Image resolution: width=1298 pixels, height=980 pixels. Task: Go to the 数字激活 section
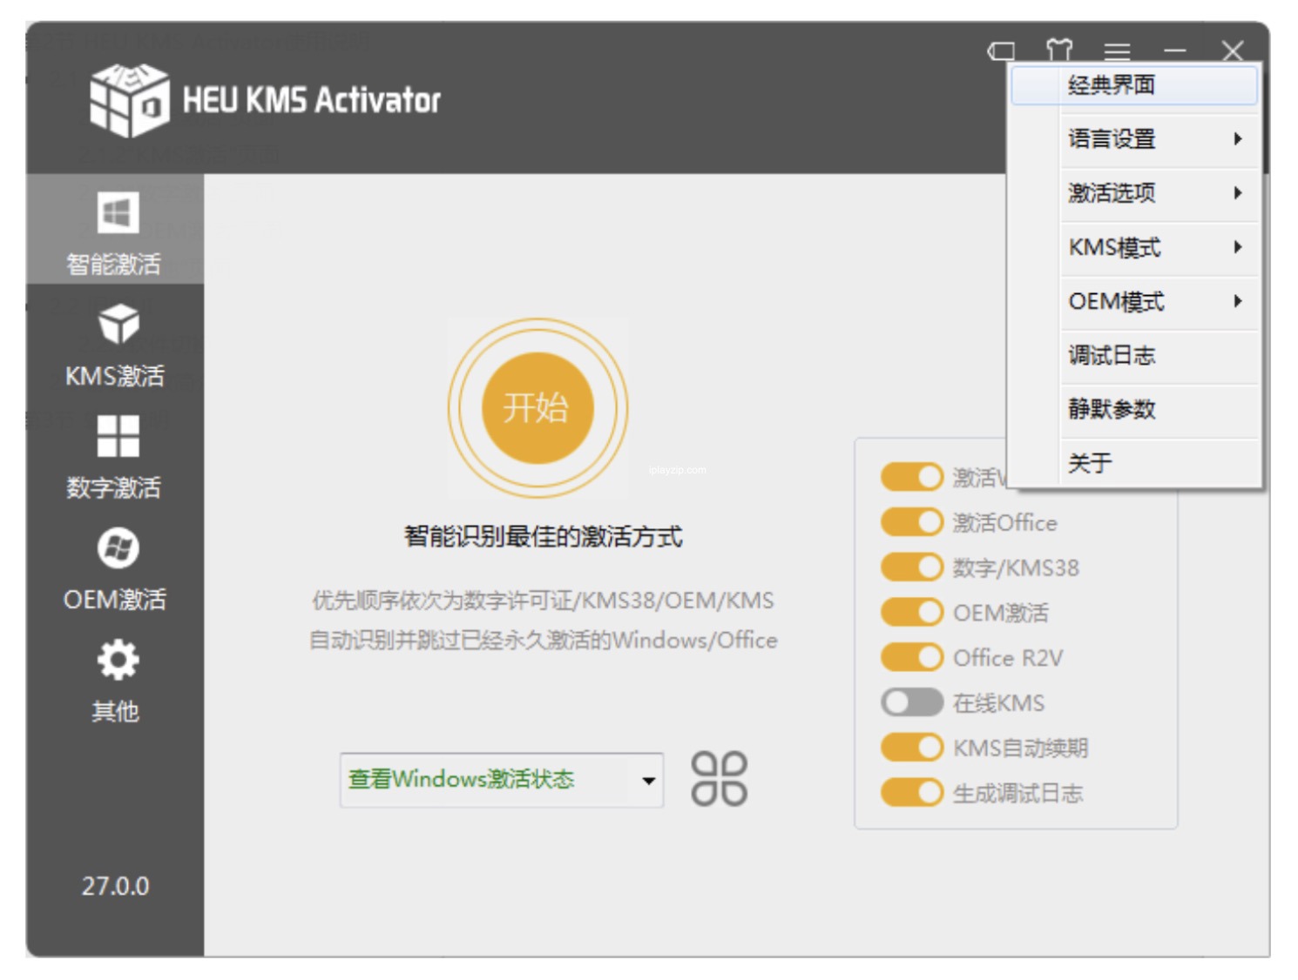click(115, 456)
